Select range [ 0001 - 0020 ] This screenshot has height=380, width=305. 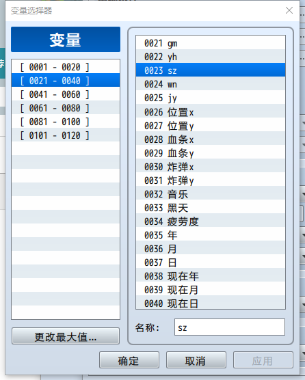tap(66, 67)
